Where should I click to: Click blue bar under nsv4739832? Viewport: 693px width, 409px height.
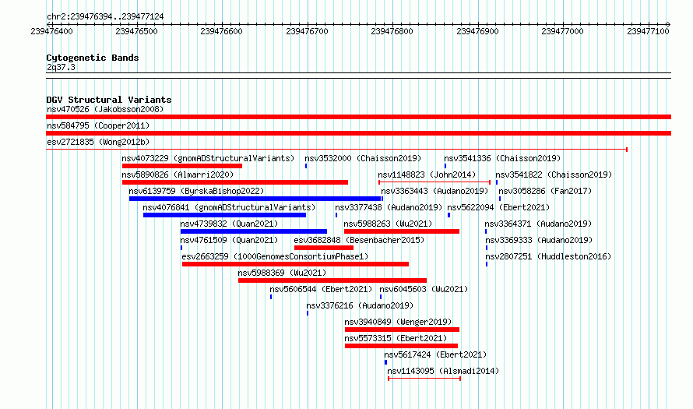[x=254, y=231]
